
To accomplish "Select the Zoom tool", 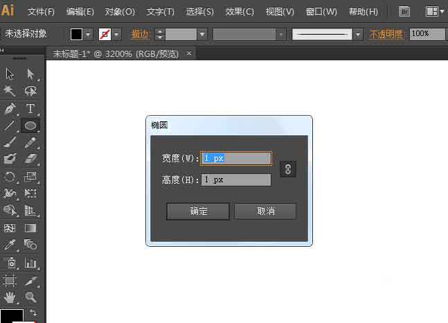I will pyautogui.click(x=30, y=297).
